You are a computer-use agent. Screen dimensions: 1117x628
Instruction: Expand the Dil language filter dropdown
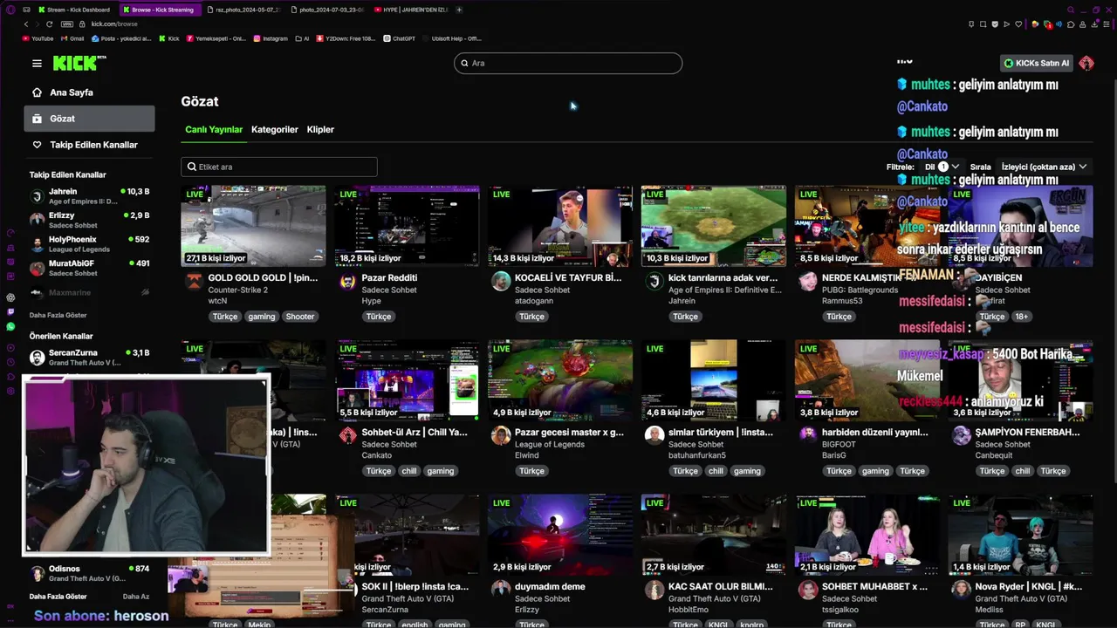click(x=942, y=167)
